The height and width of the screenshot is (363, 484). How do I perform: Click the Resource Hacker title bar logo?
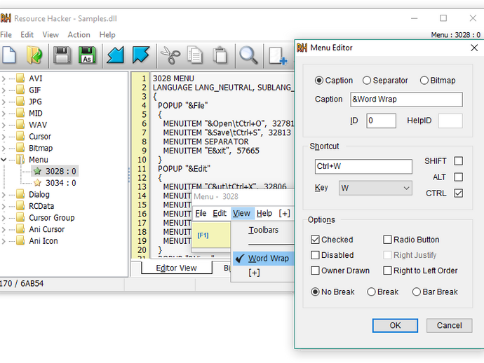[x=6, y=18]
